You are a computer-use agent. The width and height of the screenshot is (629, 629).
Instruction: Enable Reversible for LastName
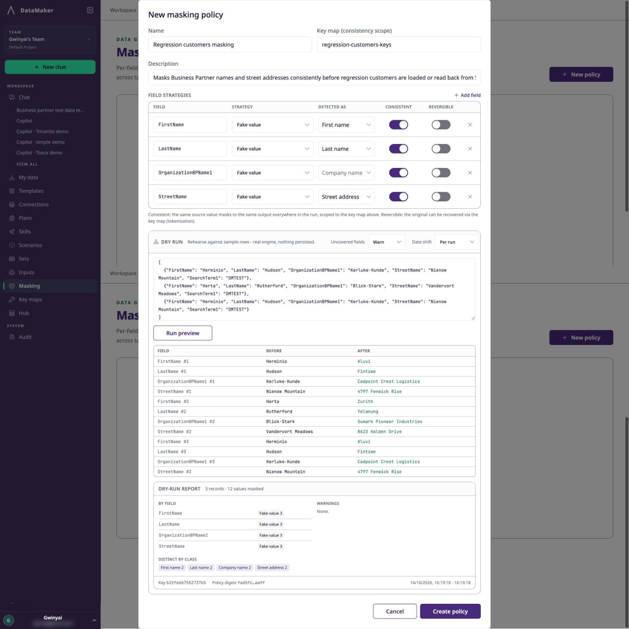pyautogui.click(x=441, y=149)
